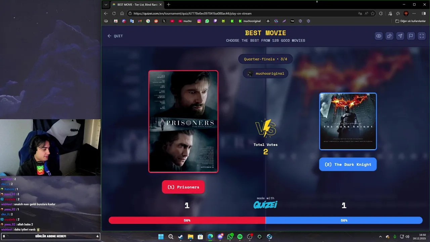Click the muchooriginal channel badge
Screen dimensions: 430x242
point(266,73)
